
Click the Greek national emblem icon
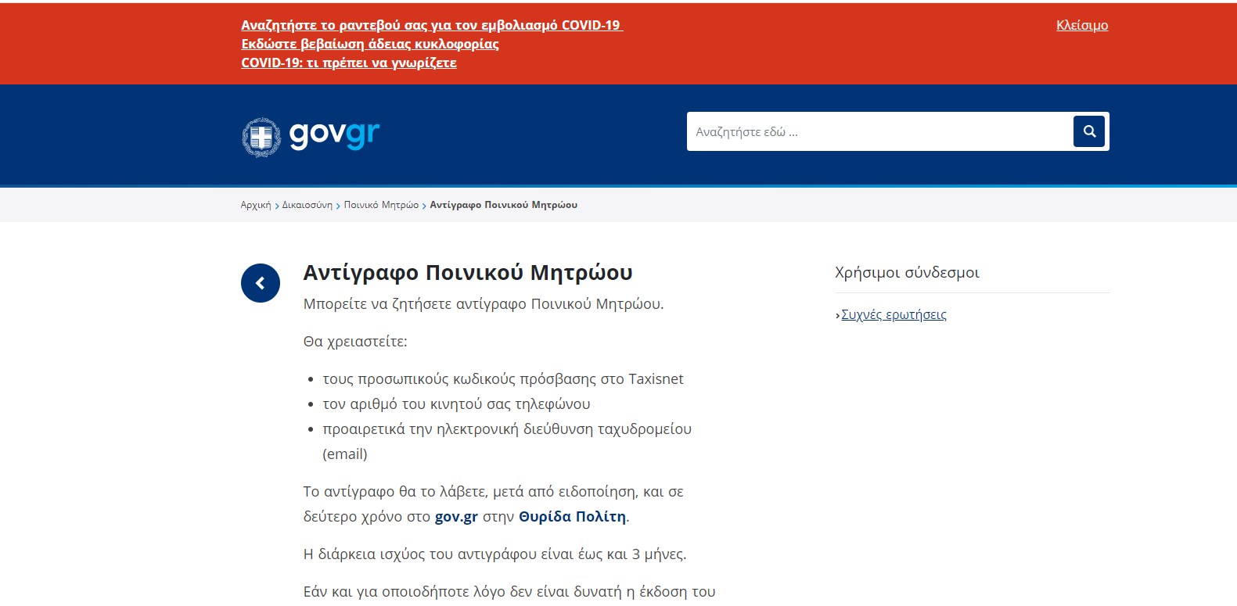point(261,138)
